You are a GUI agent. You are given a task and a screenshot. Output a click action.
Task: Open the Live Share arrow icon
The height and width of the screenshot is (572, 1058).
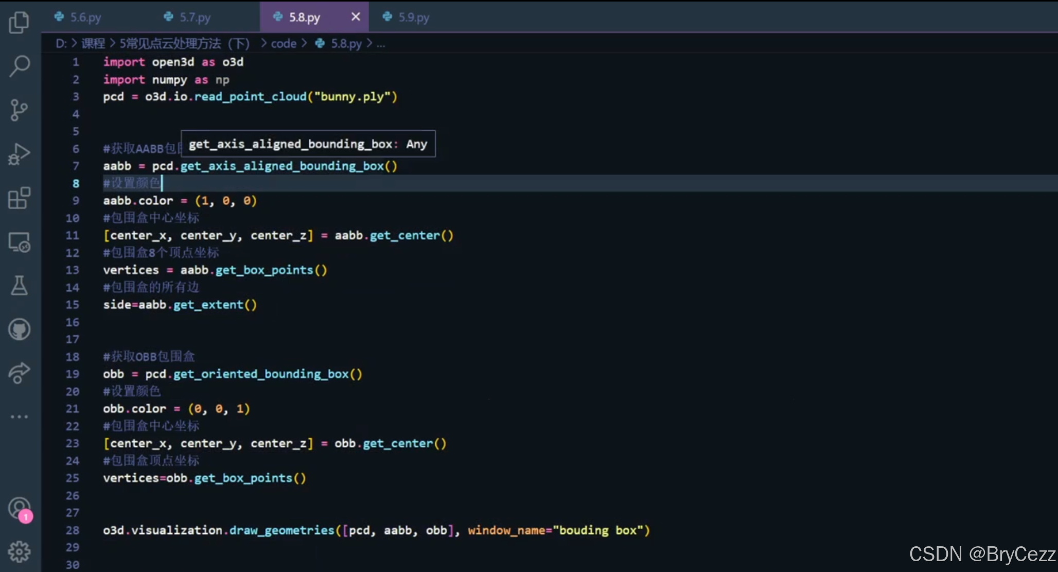(x=19, y=373)
